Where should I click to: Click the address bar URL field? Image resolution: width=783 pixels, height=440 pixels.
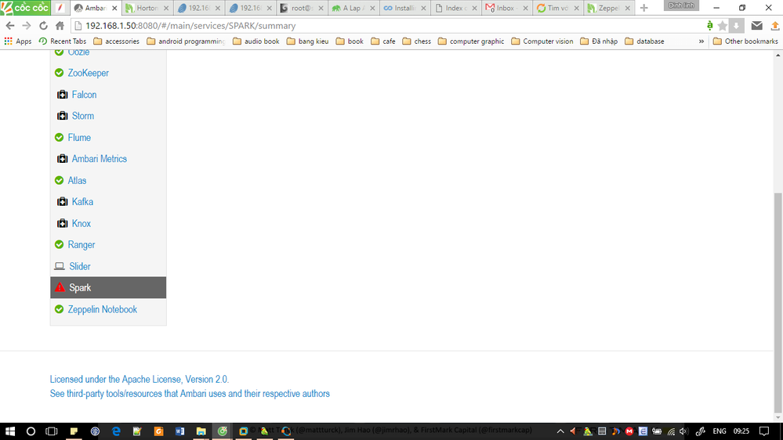coord(390,25)
